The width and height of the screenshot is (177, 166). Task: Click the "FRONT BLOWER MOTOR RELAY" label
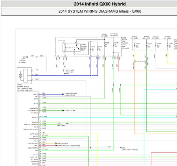(84, 47)
